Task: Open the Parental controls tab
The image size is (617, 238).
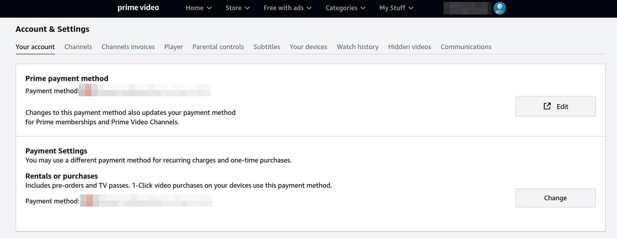Action: point(218,47)
